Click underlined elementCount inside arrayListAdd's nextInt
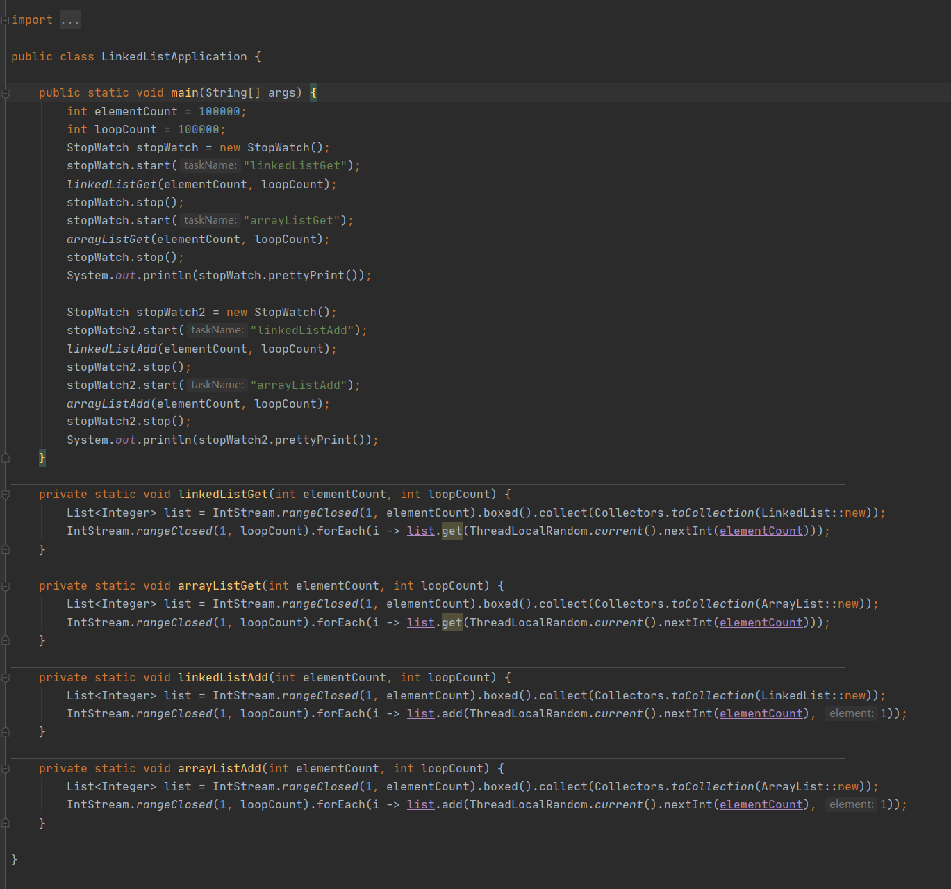Image resolution: width=951 pixels, height=889 pixels. click(761, 805)
